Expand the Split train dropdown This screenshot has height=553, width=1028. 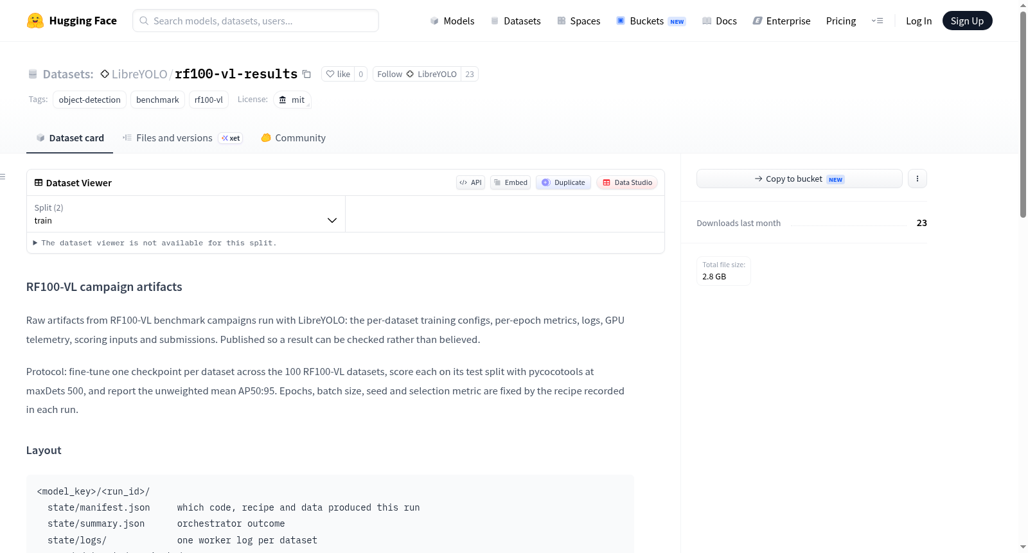[186, 214]
